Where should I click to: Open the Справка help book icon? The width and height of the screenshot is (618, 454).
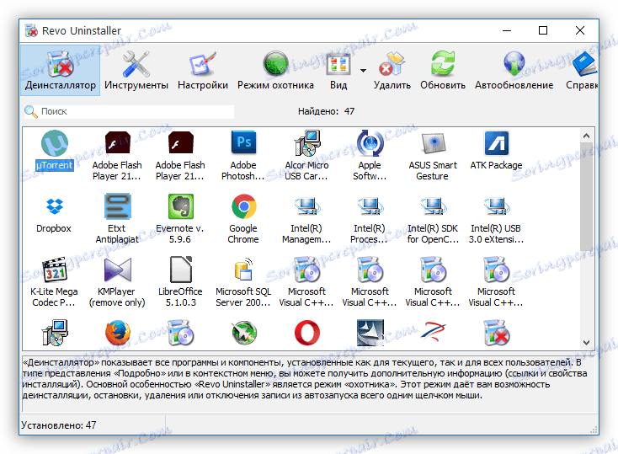coord(584,65)
